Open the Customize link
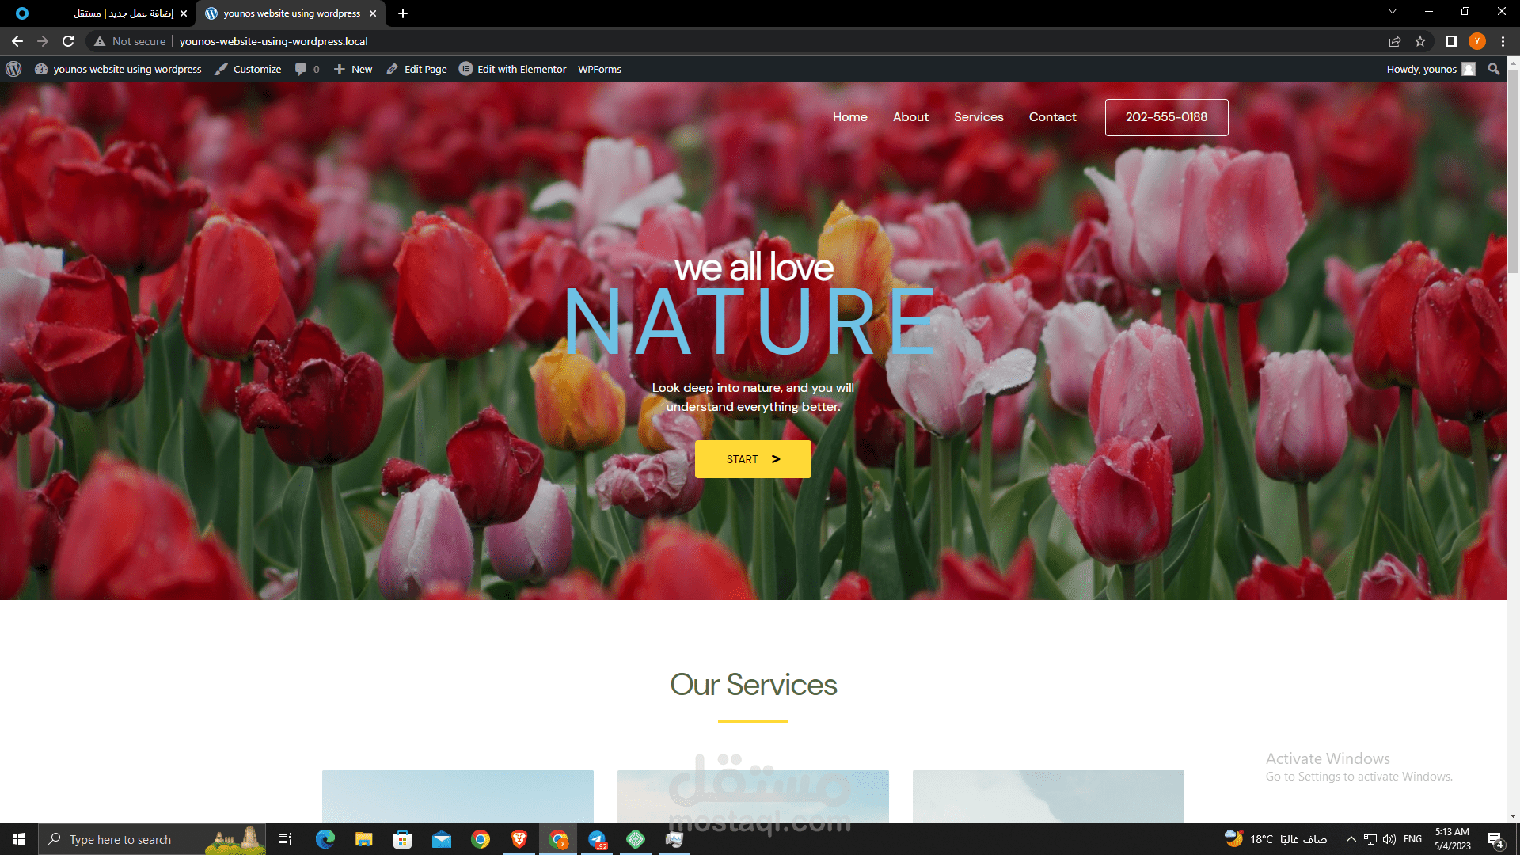 (x=249, y=69)
